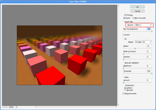
Task: Click the preview vertical scrollbar up arrow
Action: 118,6
